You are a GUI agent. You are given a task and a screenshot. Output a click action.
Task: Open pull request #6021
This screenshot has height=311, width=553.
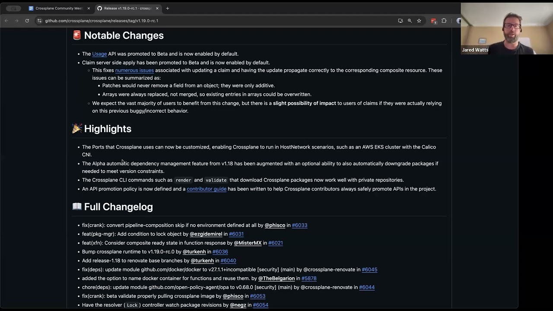pos(275,243)
